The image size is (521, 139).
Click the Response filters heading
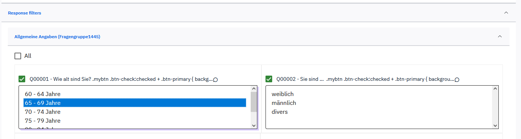24,13
